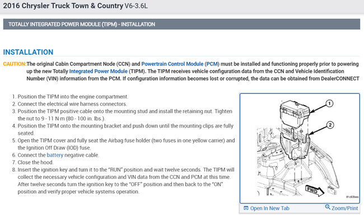Viewport: 364px width, 218px height.
Task: Click the Zoom/Print link below the diagram
Action: [x=344, y=208]
